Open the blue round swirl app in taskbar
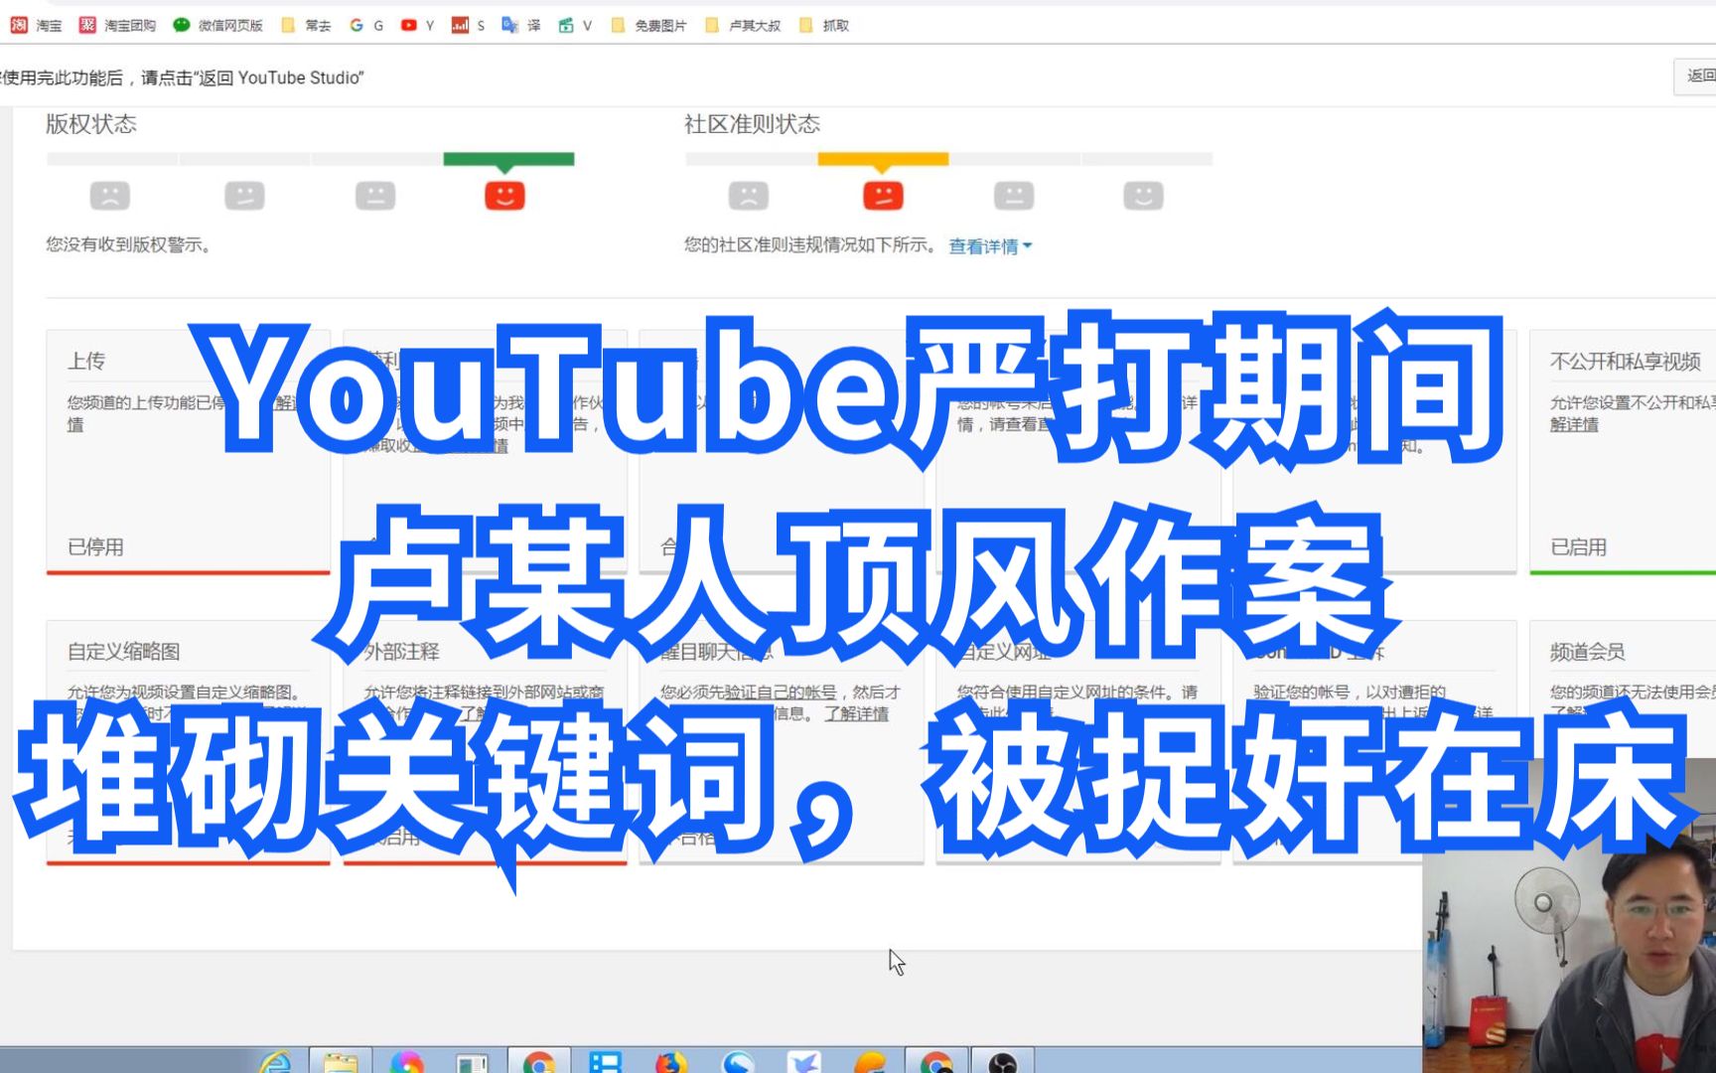Screen dimensions: 1716x1073 pos(738,1061)
